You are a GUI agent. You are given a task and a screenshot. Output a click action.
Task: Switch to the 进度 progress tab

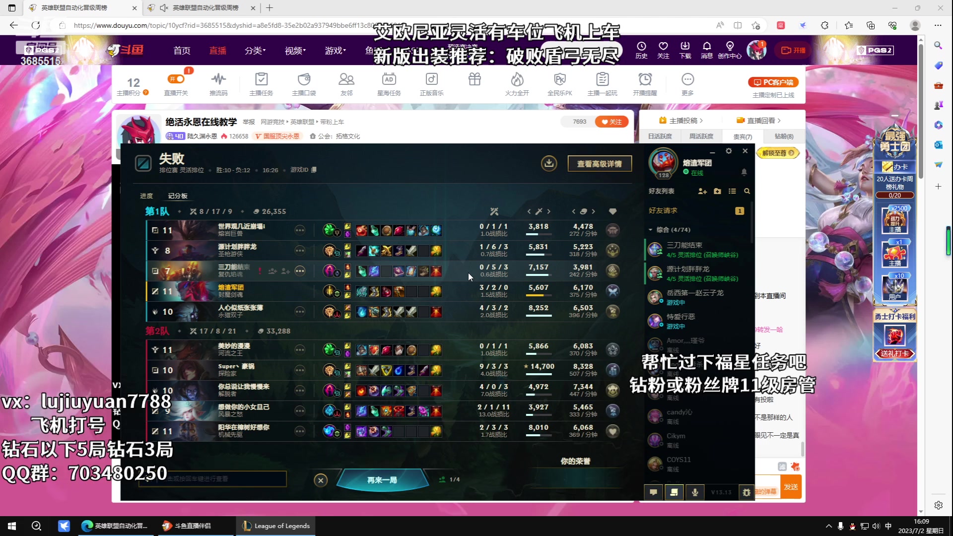146,196
